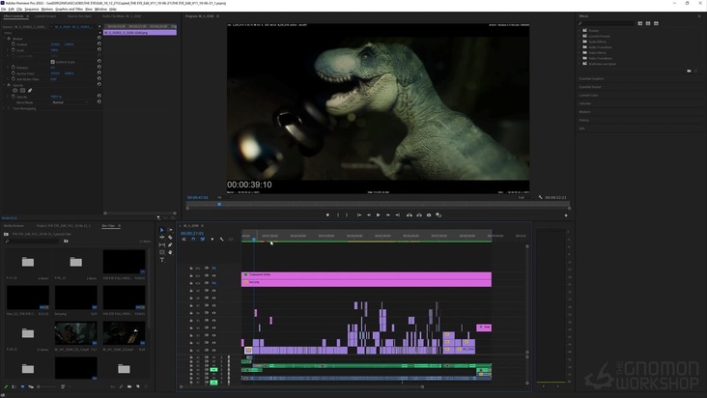Toggle track output eye for V11
Image resolution: width=707 pixels, height=398 pixels.
pos(213,276)
